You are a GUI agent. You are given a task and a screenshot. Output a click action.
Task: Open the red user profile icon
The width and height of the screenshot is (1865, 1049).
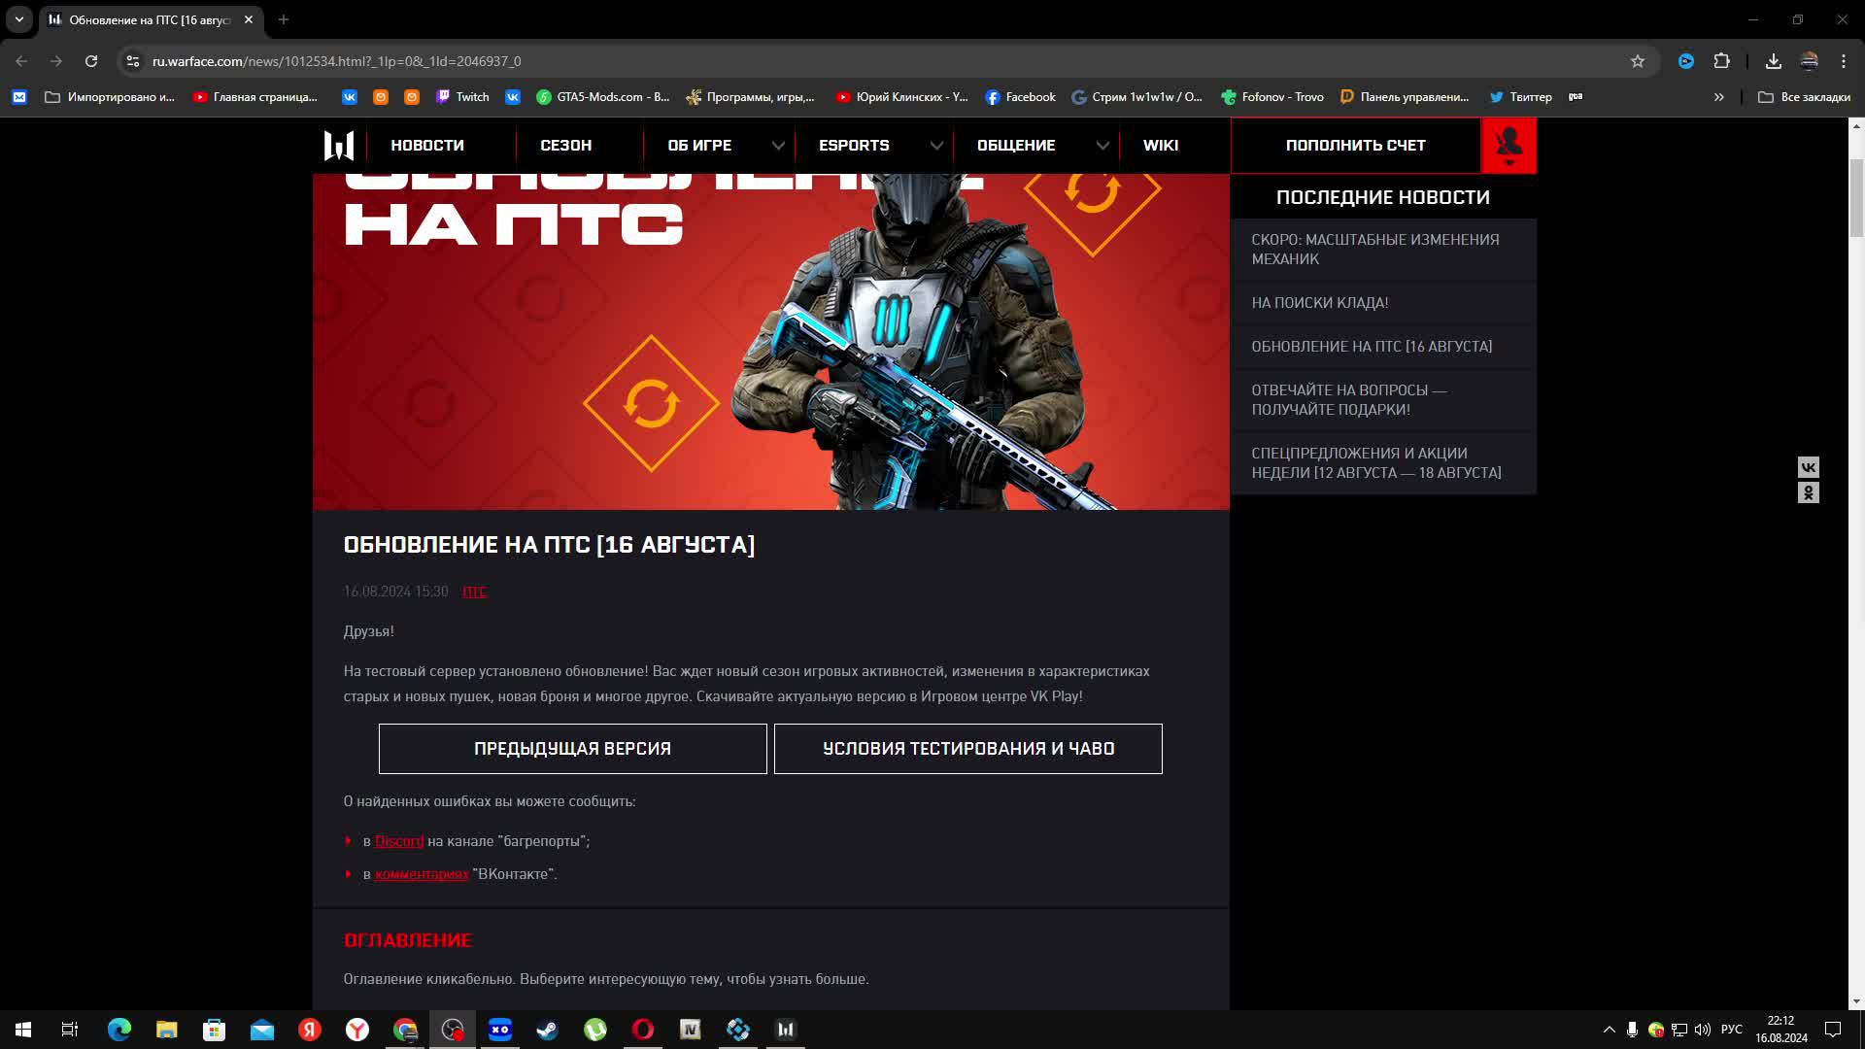pyautogui.click(x=1509, y=146)
